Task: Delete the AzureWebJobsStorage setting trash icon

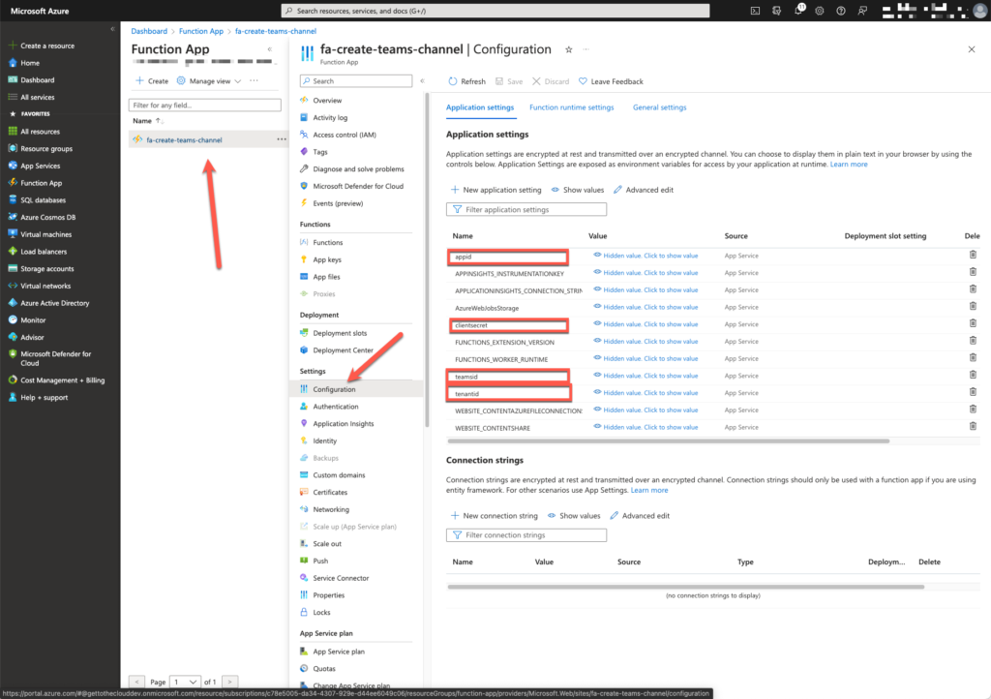Action: (973, 307)
